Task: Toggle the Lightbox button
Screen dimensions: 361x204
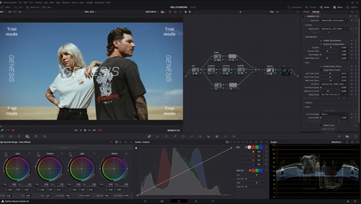Action: (353, 7)
